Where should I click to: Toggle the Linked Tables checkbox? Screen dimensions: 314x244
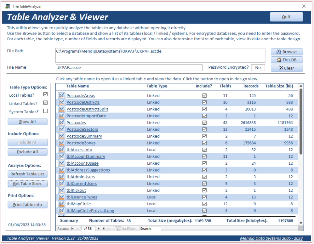(x=46, y=103)
